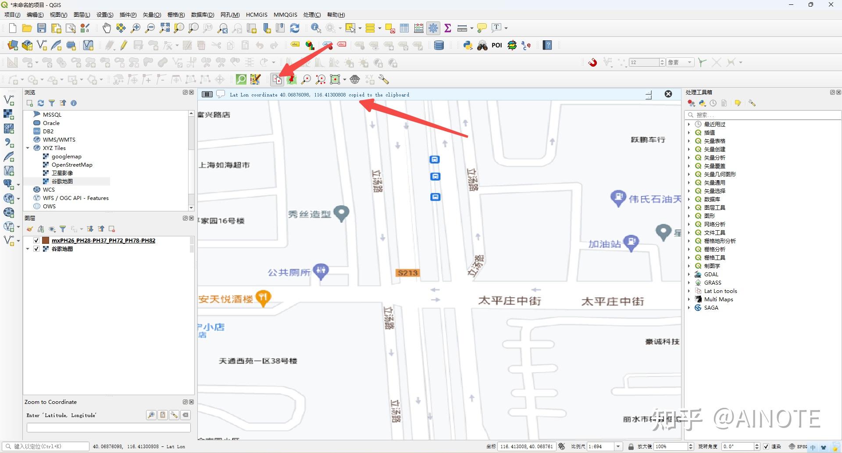
Task: Save the project with the floppy disk icon
Action: (x=41, y=28)
